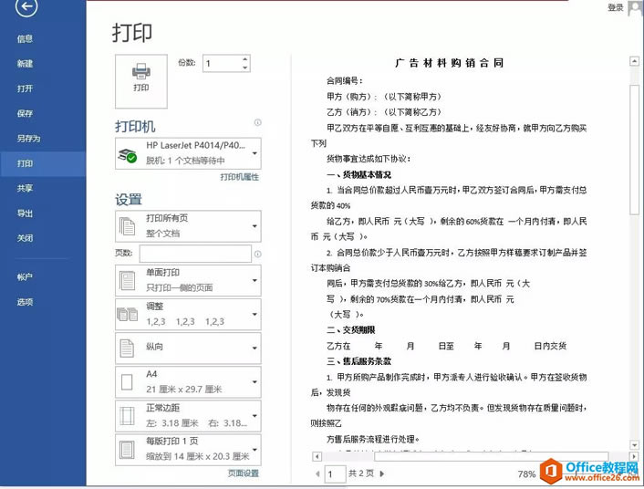Click the preview horizontal scrollbar left arrow

tap(317, 456)
